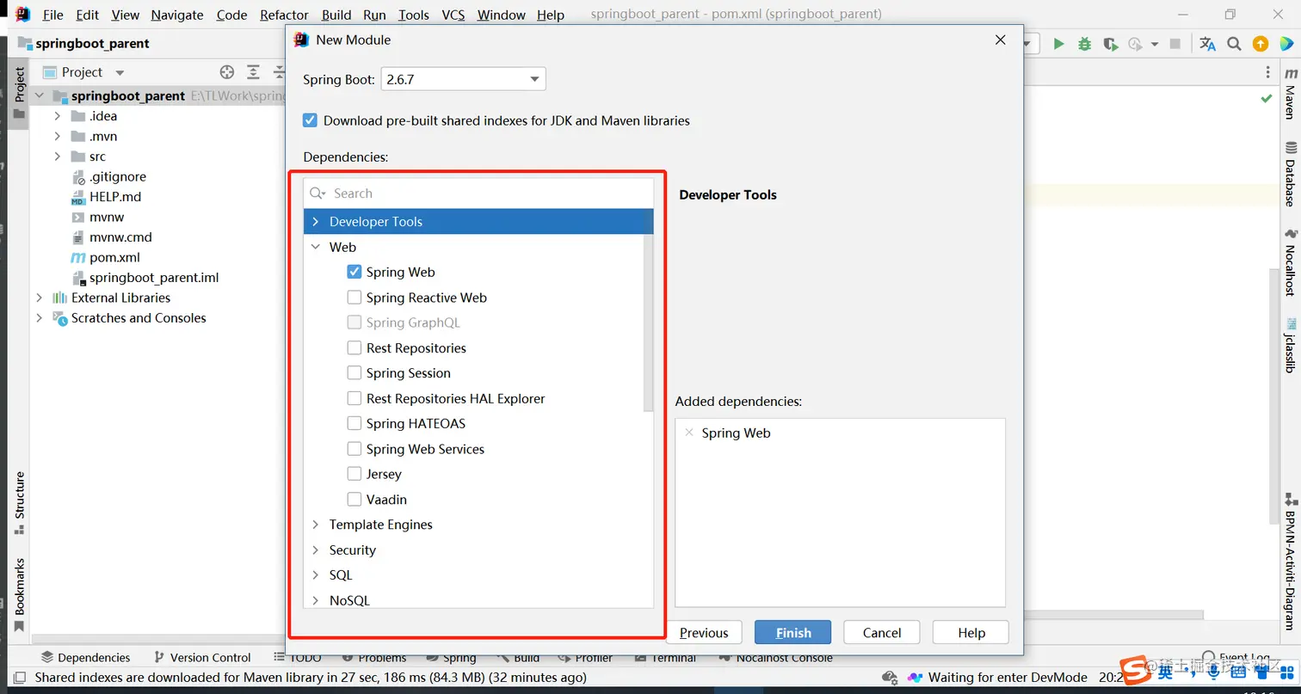Toggle the Project tool window stripe button
The width and height of the screenshot is (1301, 694).
click(x=19, y=93)
